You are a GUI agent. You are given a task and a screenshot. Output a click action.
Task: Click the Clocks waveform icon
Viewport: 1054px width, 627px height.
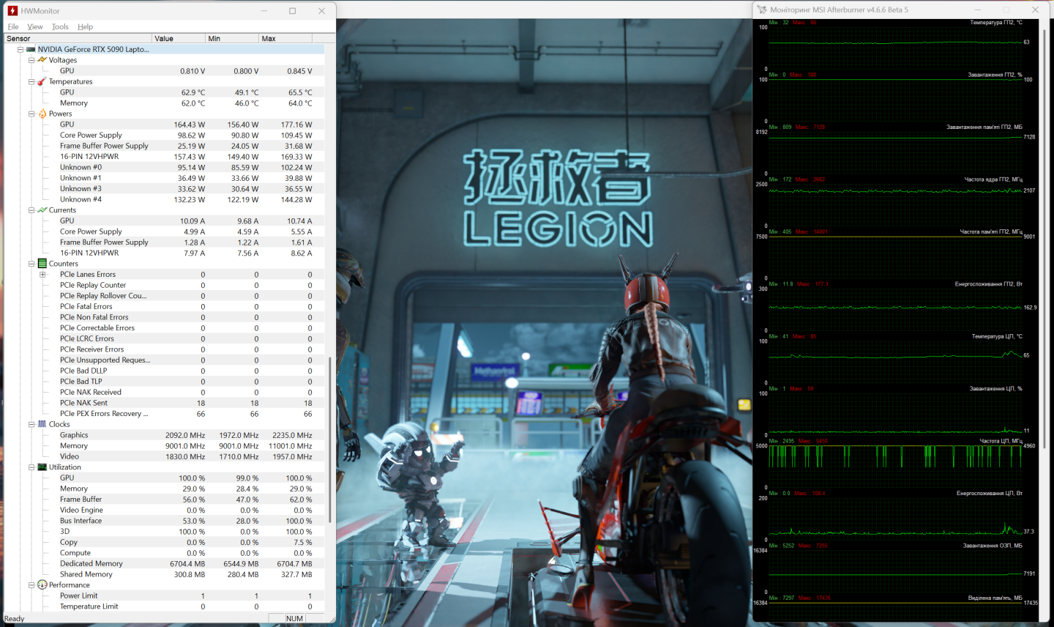[42, 424]
